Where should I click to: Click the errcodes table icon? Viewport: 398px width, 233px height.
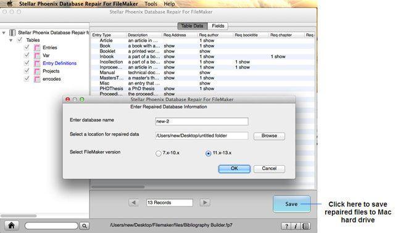point(37,79)
